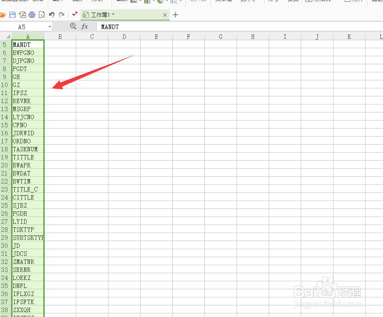
Task: Click cell containing BWPGNO
Action: 28,53
